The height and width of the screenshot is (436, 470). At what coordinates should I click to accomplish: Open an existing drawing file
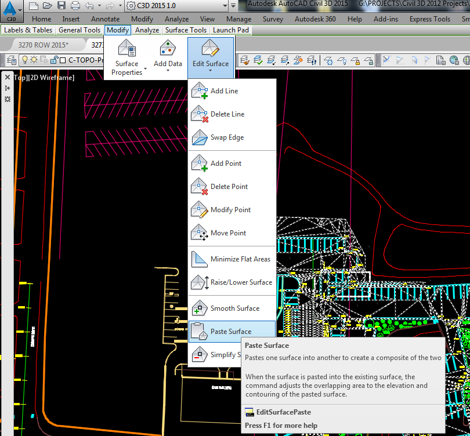(x=46, y=5)
